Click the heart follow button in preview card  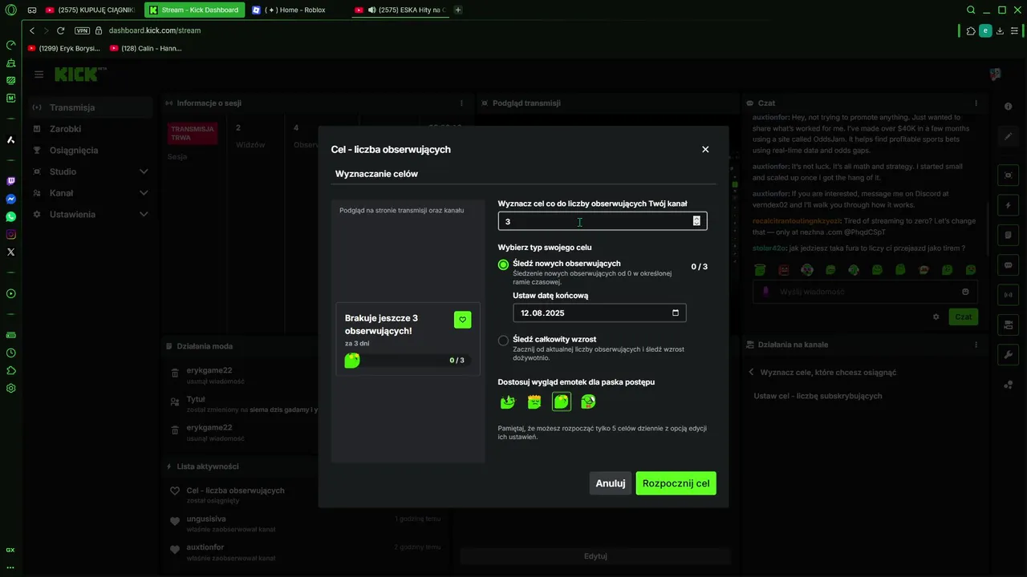point(462,320)
